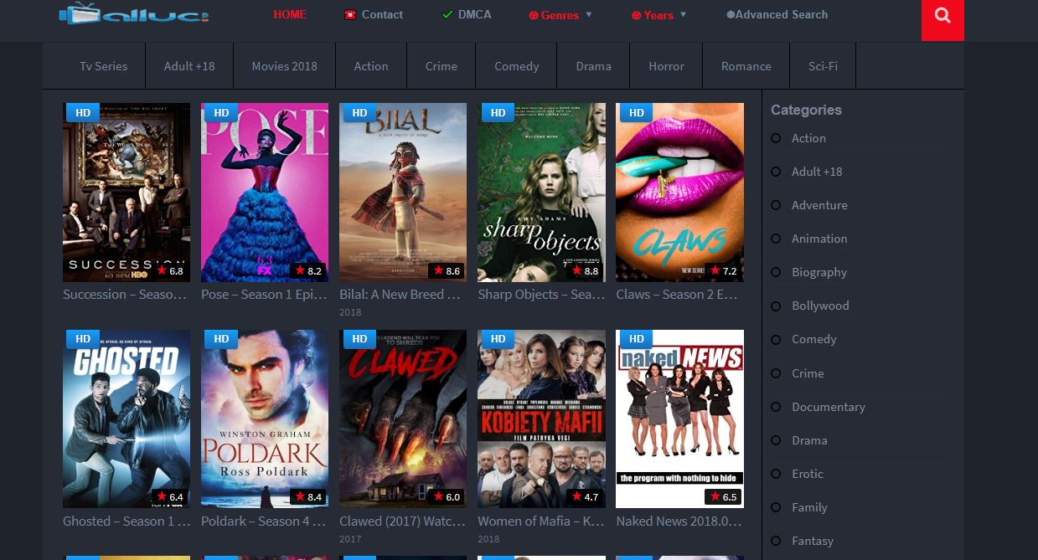Select the Comedy genre tab
This screenshot has width=1038, height=560.
point(517,66)
